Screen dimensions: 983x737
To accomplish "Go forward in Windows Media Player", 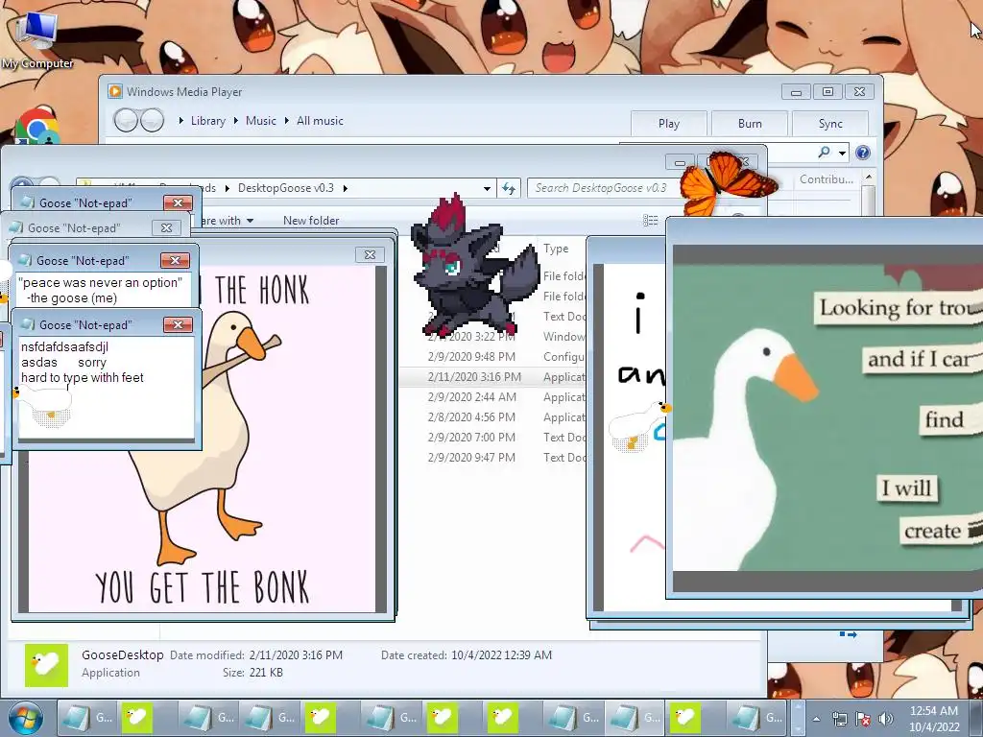I will [x=152, y=120].
